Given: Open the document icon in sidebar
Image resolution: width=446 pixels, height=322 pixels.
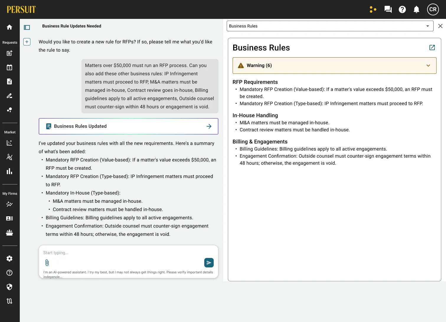Looking at the screenshot, I should [x=9, y=81].
